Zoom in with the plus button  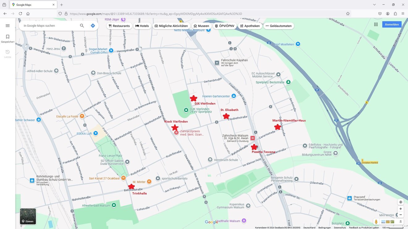(401, 209)
